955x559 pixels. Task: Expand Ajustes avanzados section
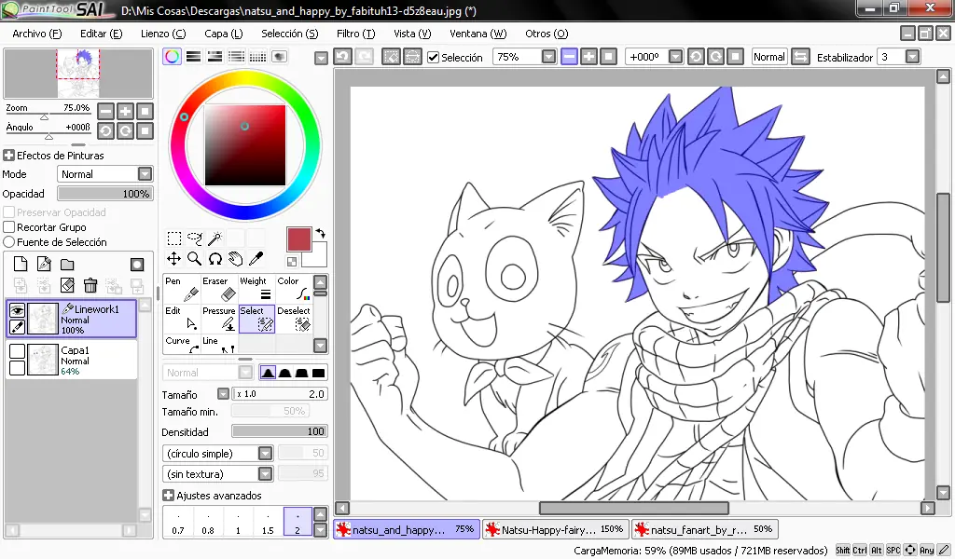point(168,495)
